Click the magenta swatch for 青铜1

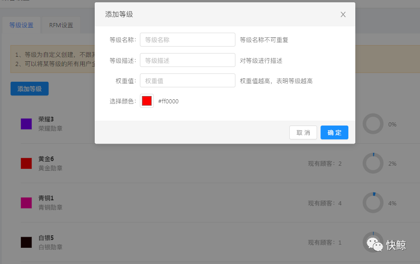pyautogui.click(x=26, y=203)
